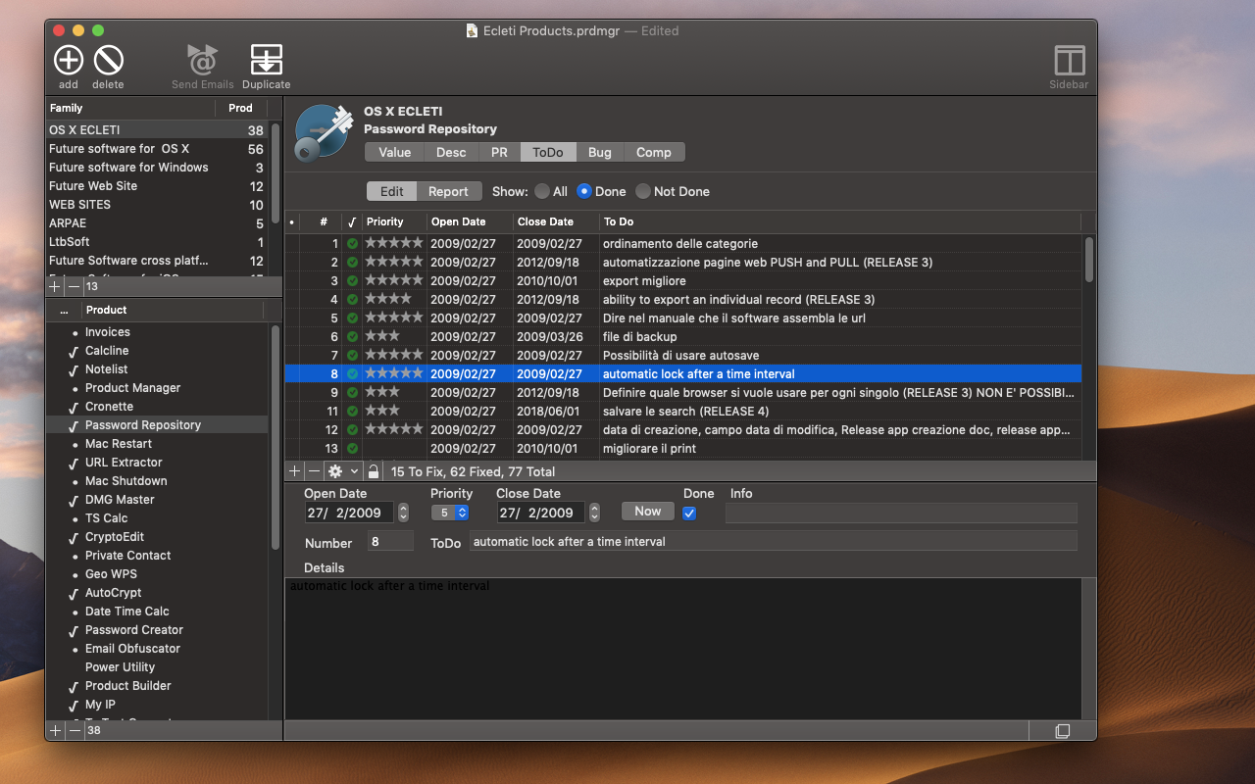This screenshot has width=1255, height=784.
Task: Click the lock icon below the ToDo list
Action: tap(374, 471)
